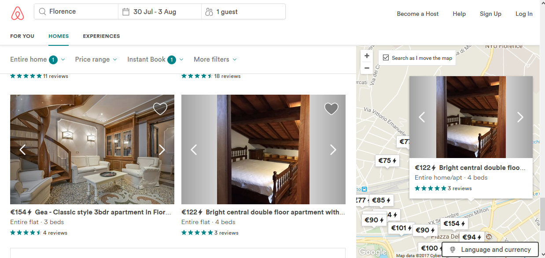Click the Airbnb logo icon
The height and width of the screenshot is (258, 545).
pos(18,13)
